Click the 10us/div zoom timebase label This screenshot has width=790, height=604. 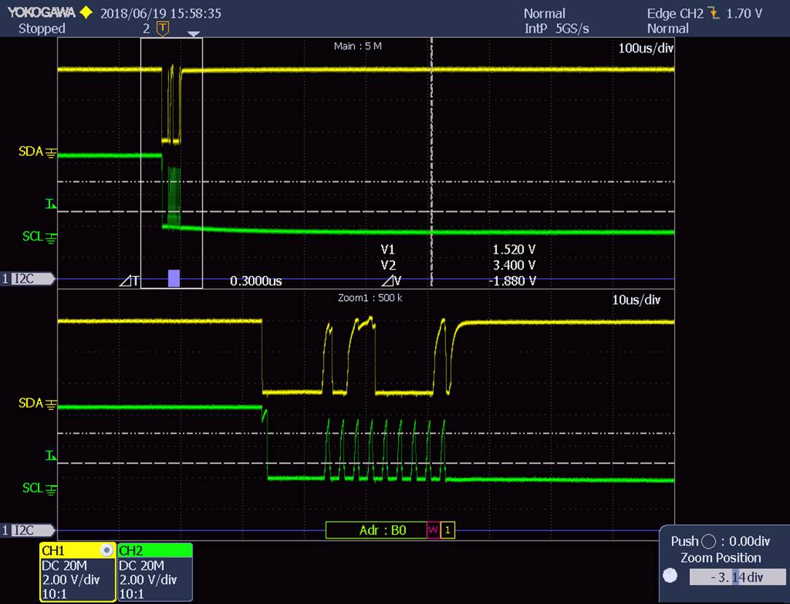coord(635,299)
